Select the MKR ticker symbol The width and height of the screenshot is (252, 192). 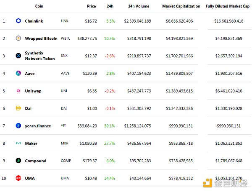65,143
